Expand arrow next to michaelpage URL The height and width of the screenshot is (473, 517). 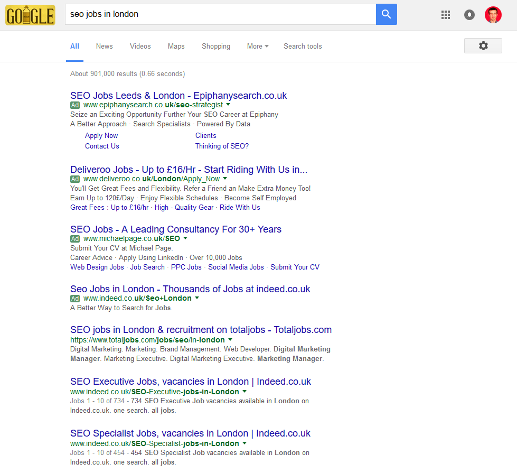(x=185, y=238)
